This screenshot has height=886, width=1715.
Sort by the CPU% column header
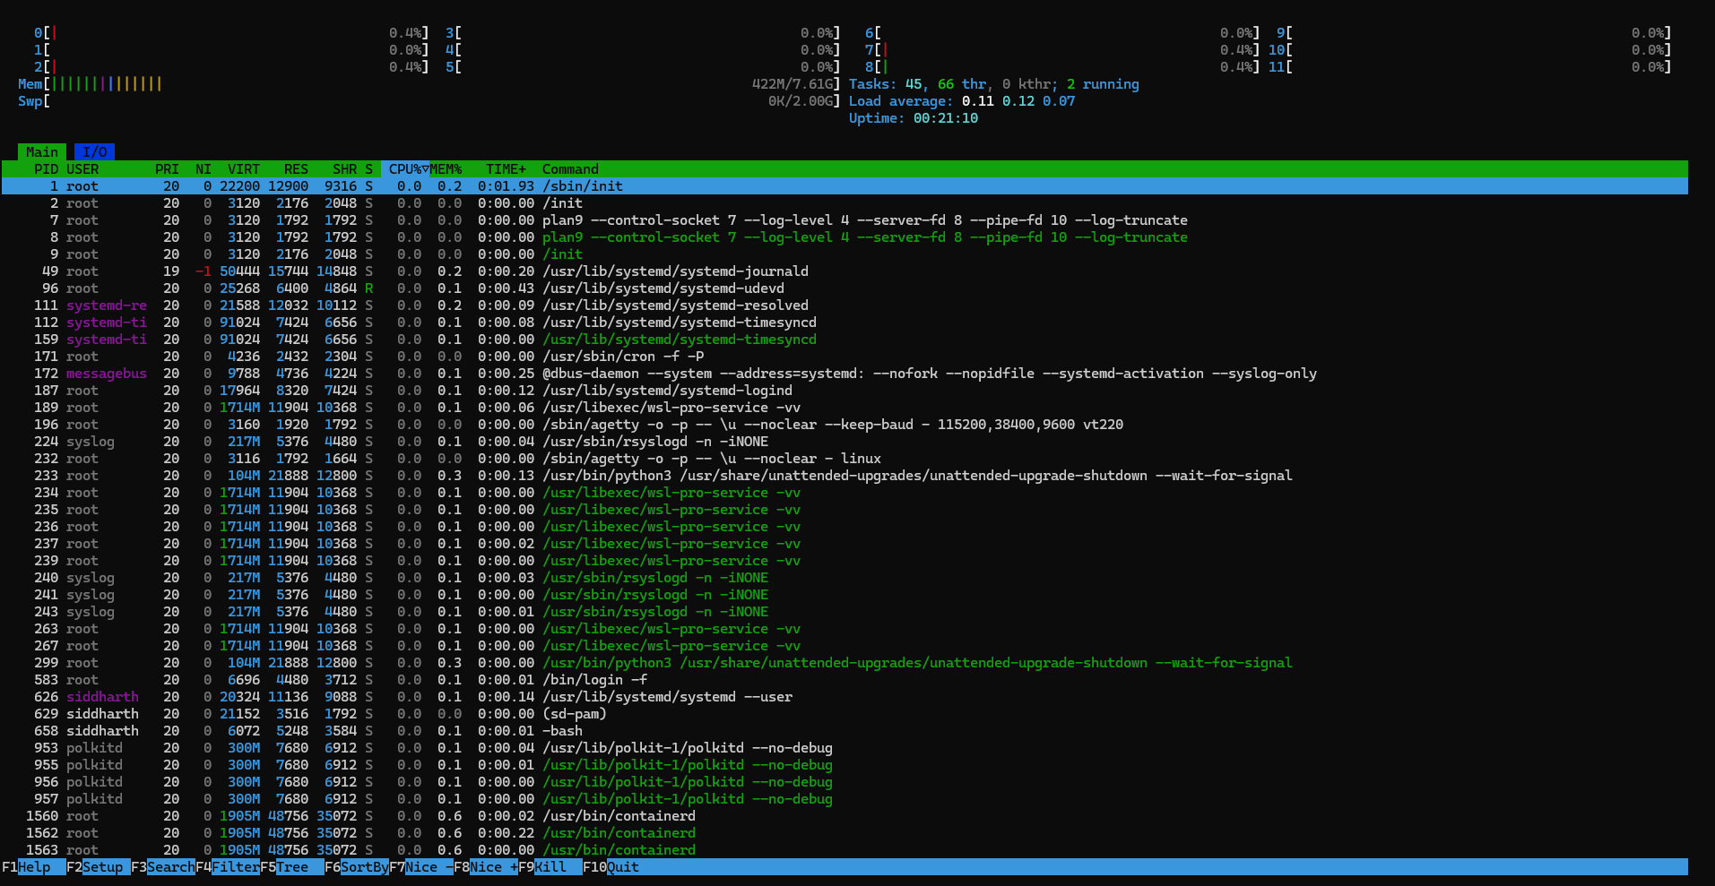tap(405, 169)
